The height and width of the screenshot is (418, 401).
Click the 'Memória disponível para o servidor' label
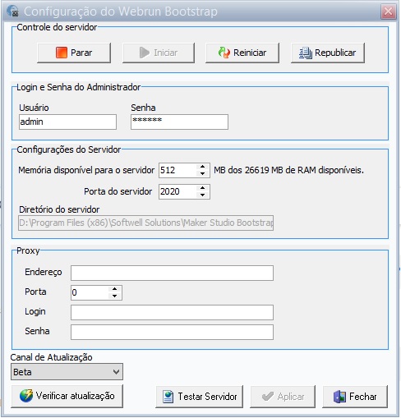tap(86, 170)
